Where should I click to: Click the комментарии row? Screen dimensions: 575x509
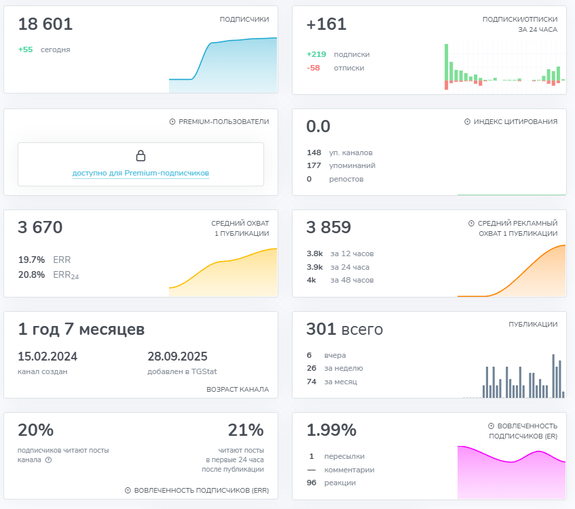(x=341, y=470)
